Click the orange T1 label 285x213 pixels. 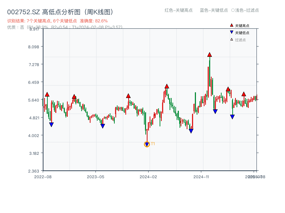153,144
